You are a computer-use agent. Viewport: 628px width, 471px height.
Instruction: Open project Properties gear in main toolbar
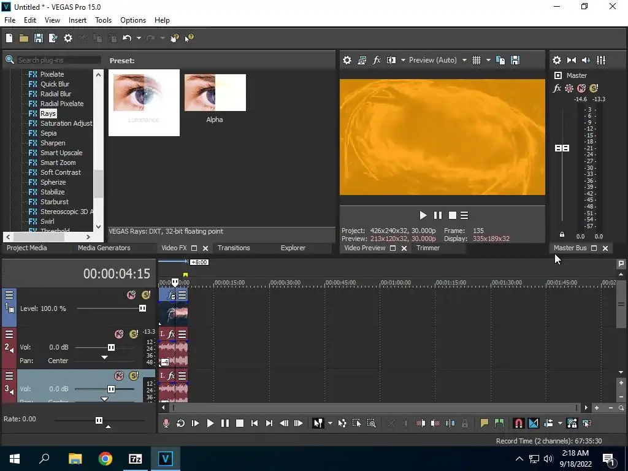[x=68, y=38]
